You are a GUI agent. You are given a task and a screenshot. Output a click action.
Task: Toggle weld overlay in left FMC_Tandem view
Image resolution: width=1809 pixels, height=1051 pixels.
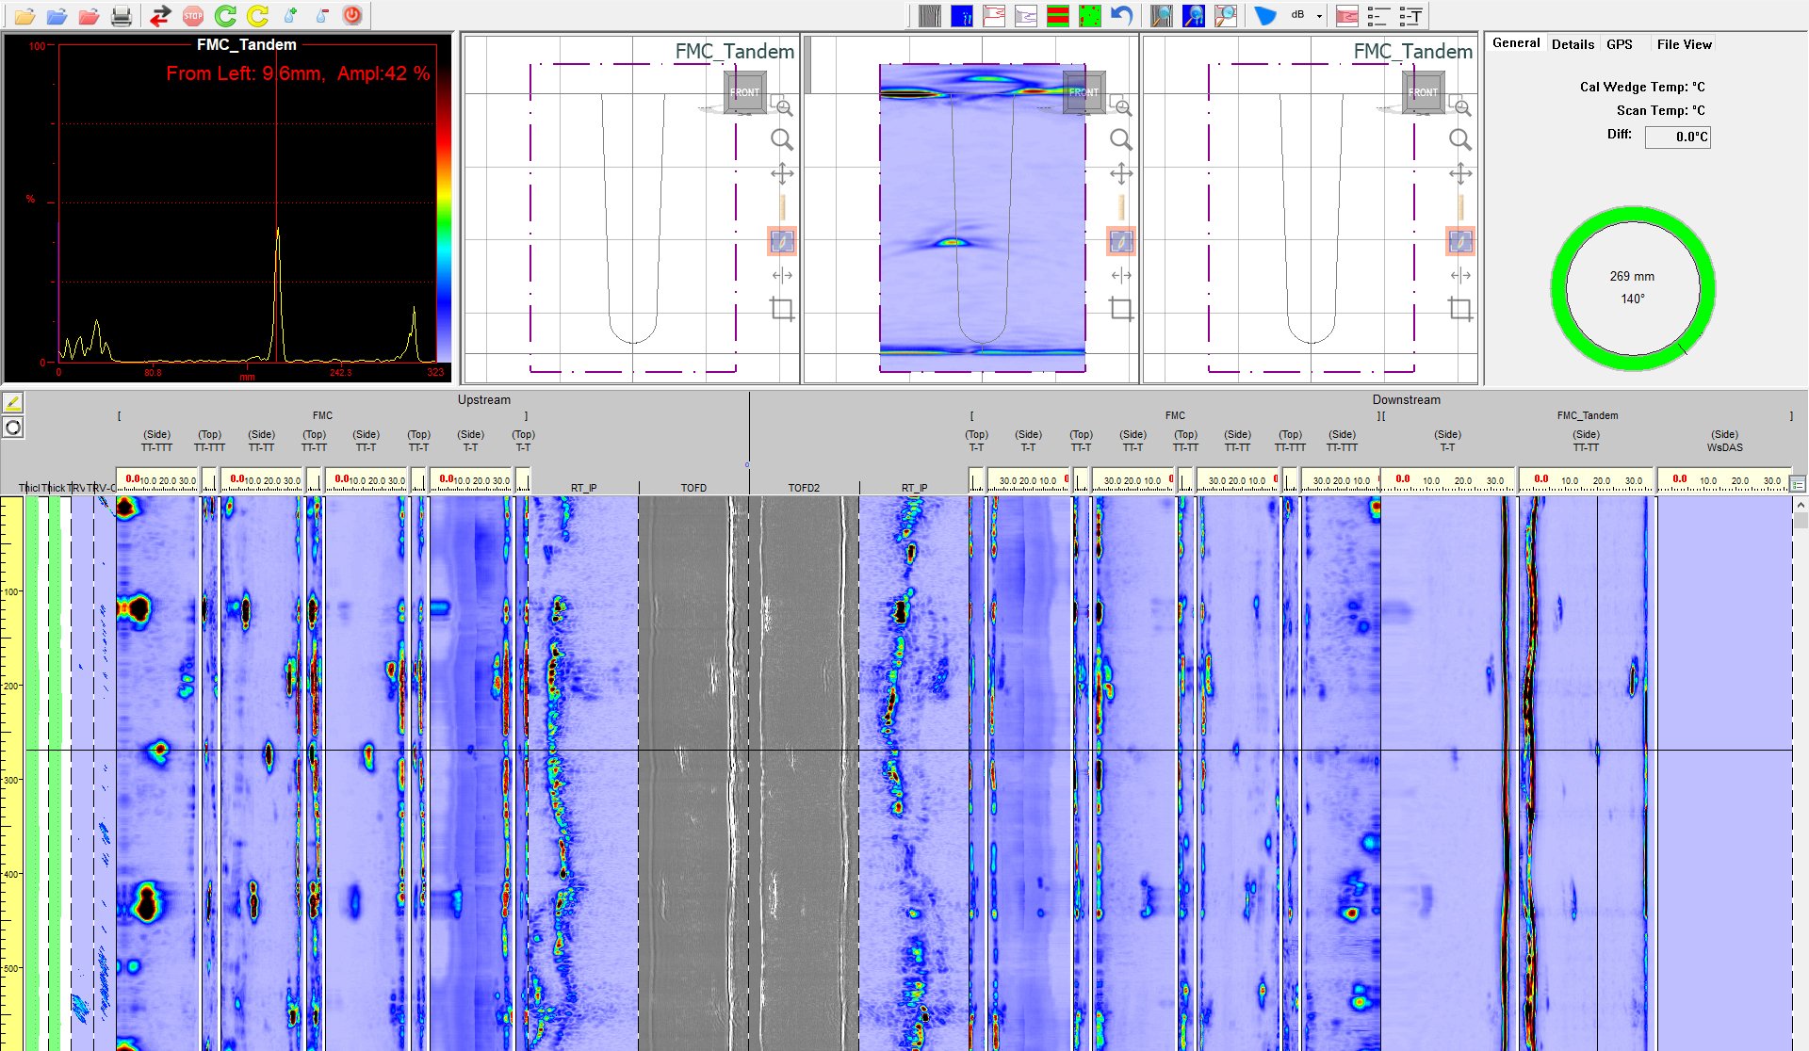pyautogui.click(x=782, y=242)
